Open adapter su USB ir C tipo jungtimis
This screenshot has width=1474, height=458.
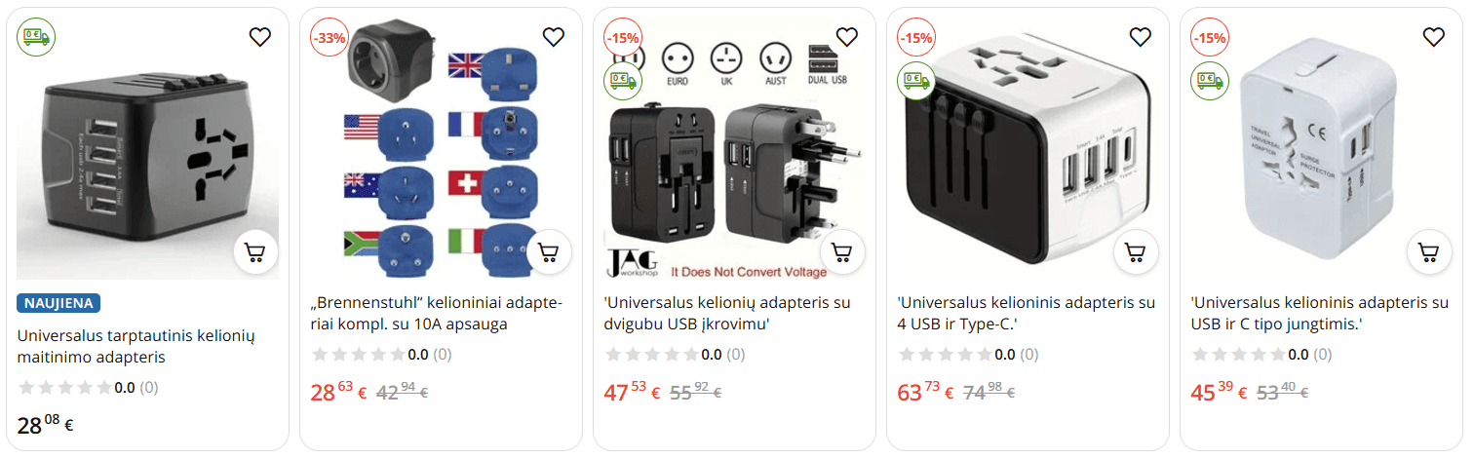click(x=1319, y=313)
